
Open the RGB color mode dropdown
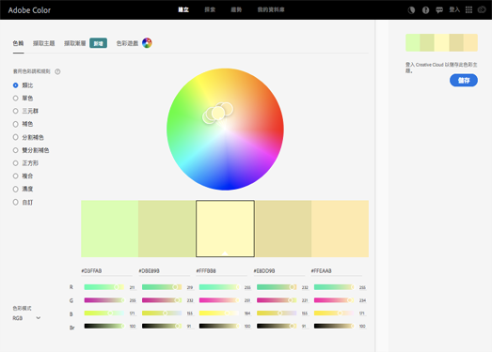[26, 318]
